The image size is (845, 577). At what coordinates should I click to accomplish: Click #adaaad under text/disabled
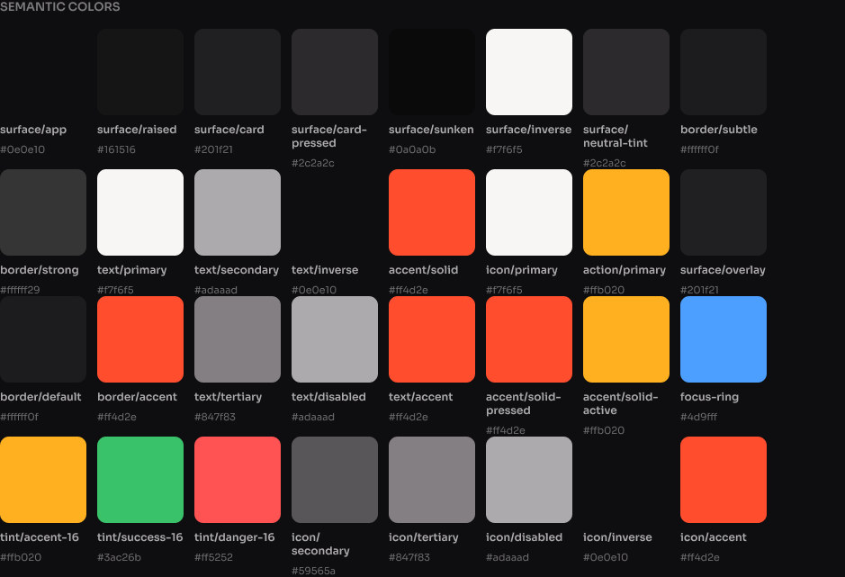click(313, 416)
